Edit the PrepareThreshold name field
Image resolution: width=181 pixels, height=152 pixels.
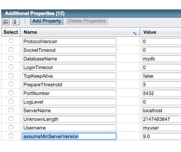69,85
